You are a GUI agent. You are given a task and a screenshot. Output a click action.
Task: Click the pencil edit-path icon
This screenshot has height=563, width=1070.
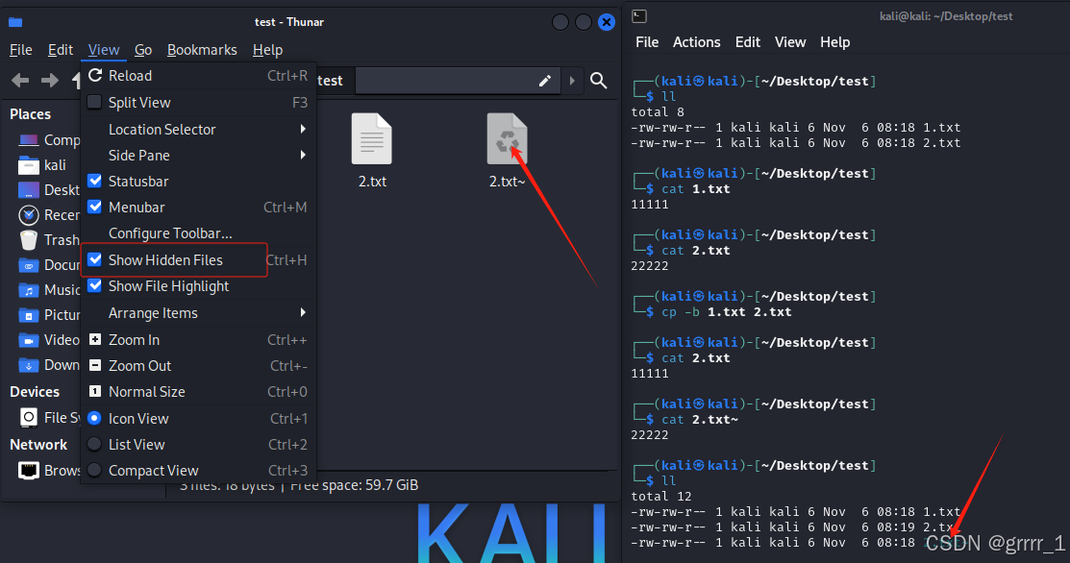pyautogui.click(x=544, y=81)
